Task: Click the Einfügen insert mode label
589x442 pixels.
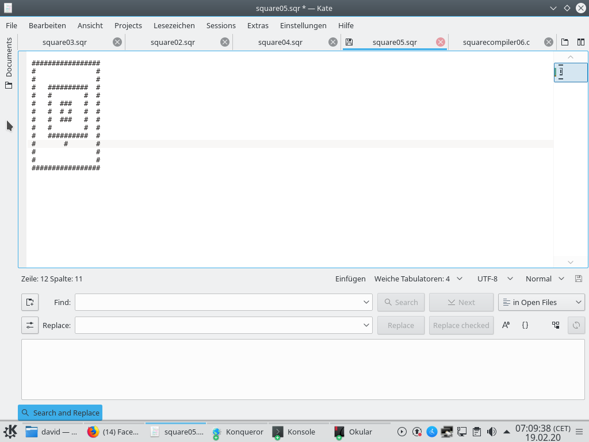Action: coord(350,279)
